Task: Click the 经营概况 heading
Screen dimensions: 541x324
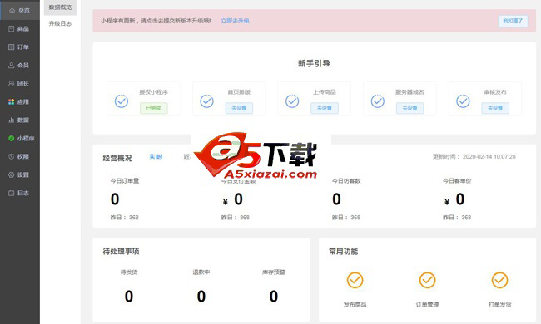Action: pyautogui.click(x=117, y=158)
